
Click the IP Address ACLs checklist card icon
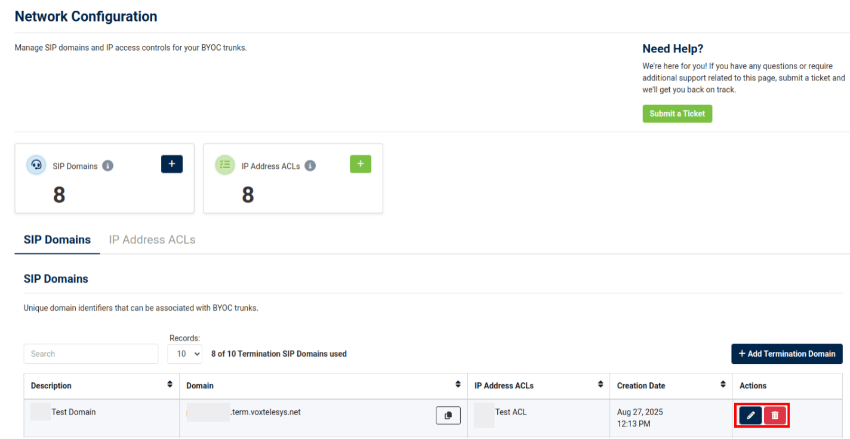[225, 165]
